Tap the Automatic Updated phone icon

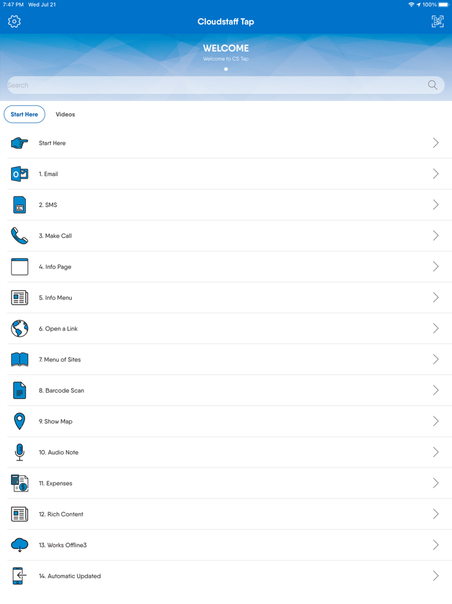19,576
